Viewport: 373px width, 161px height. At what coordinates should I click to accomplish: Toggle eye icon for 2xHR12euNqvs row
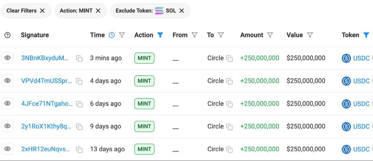(x=7, y=149)
